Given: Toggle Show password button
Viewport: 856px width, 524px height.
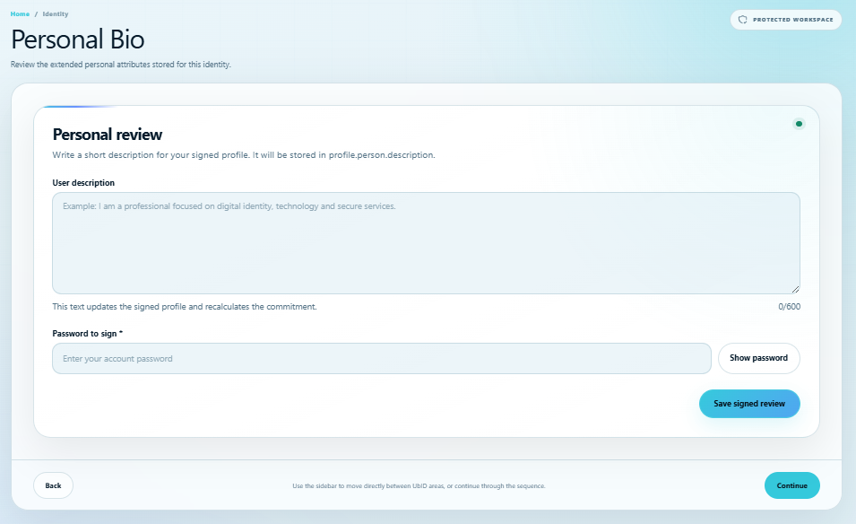Looking at the screenshot, I should tap(759, 358).
